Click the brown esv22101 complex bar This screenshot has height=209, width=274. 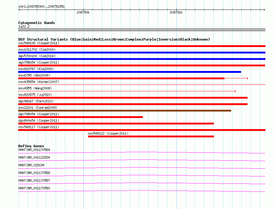point(125,111)
